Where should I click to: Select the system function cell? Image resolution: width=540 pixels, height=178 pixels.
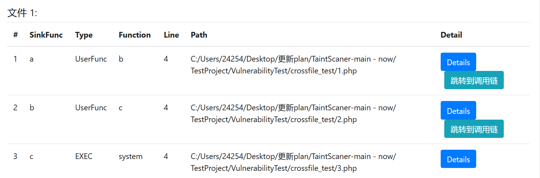point(131,157)
